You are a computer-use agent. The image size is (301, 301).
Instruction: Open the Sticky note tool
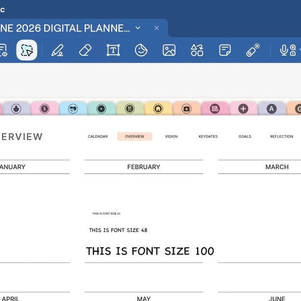tap(225, 50)
